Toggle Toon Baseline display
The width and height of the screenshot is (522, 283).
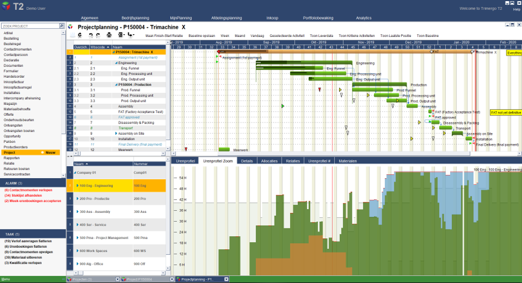(x=428, y=36)
